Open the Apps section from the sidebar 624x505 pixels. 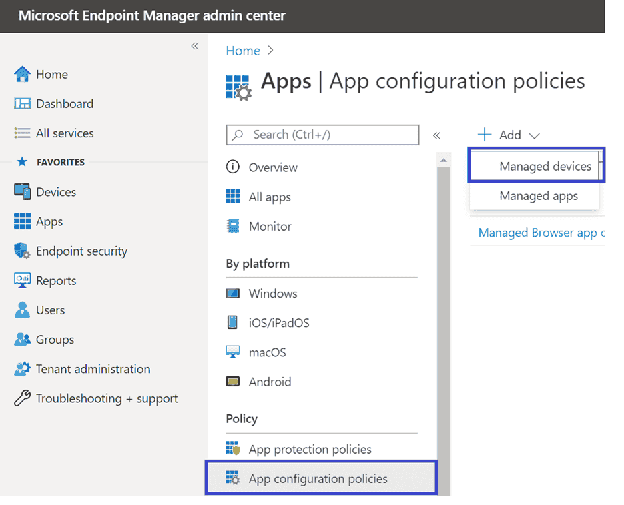pos(50,221)
